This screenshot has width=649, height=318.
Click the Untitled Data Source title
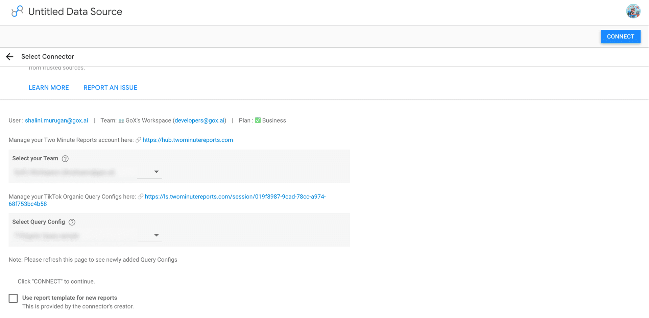tap(75, 11)
